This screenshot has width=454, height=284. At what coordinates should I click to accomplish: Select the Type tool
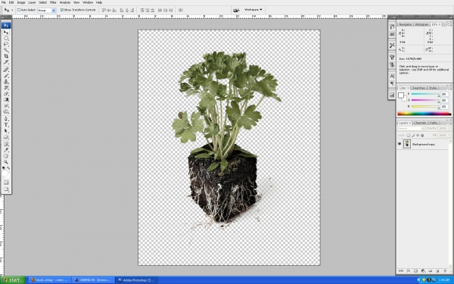pyautogui.click(x=6, y=125)
